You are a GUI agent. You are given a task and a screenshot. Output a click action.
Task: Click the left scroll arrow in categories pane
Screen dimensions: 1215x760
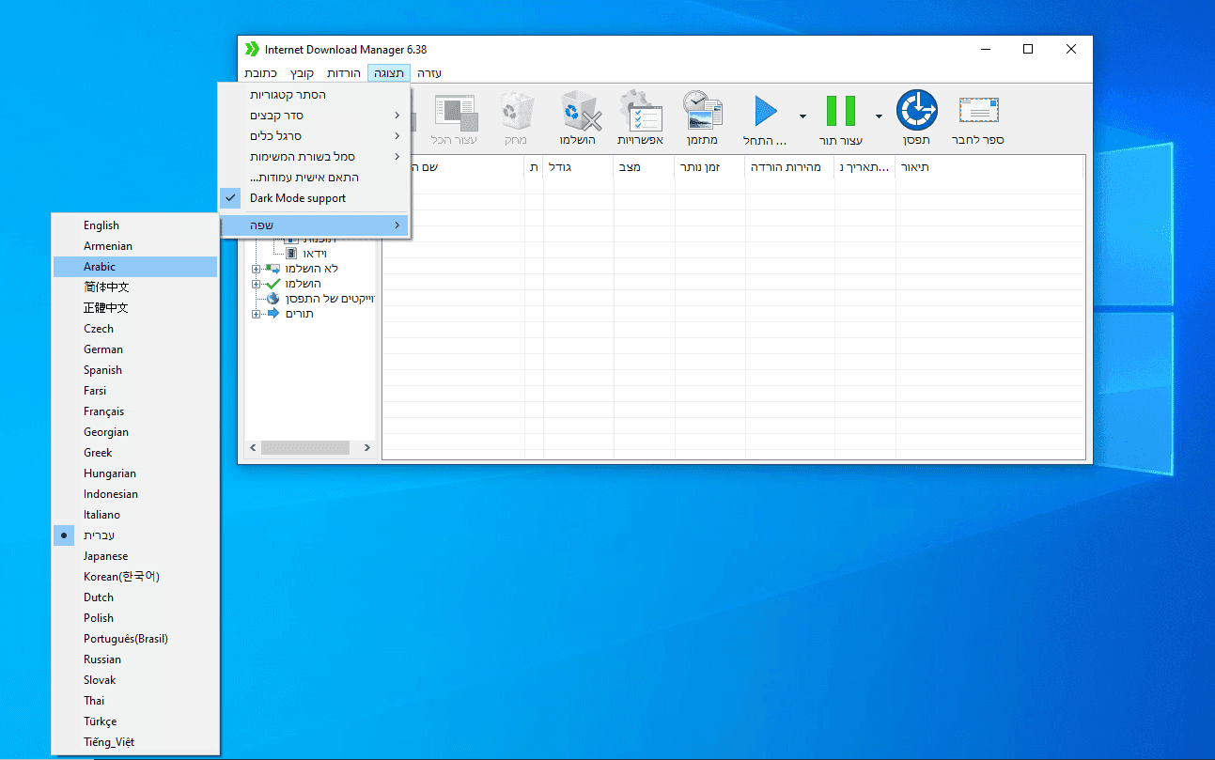252,448
